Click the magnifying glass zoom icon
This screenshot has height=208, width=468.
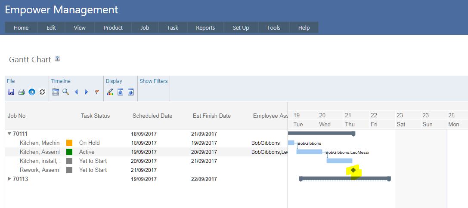pos(65,92)
